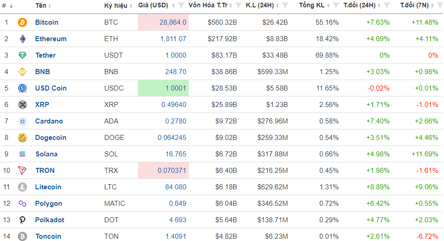Open the filter for Giá (USD) column
Image resolution: width=444 pixels, height=241 pixels.
click(181, 5)
